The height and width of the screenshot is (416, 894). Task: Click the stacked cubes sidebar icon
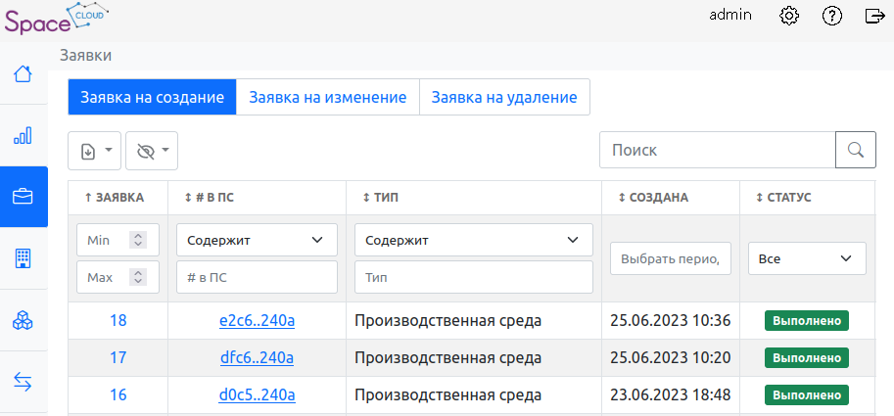click(x=23, y=320)
